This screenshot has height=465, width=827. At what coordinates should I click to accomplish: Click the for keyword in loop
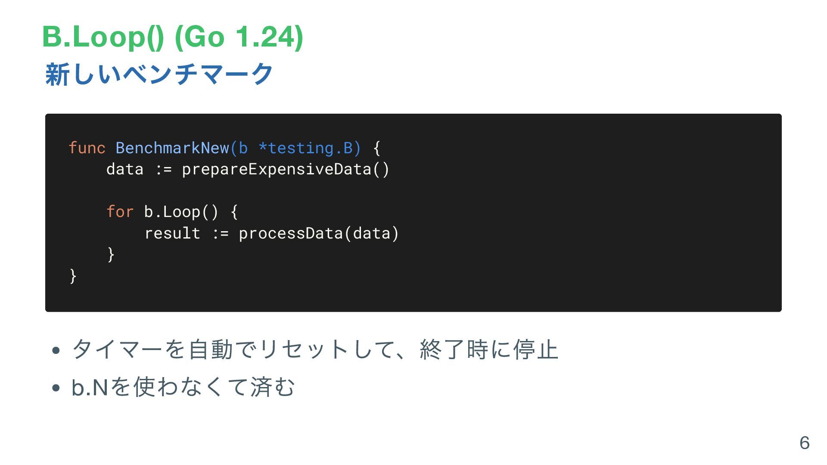pyautogui.click(x=120, y=211)
